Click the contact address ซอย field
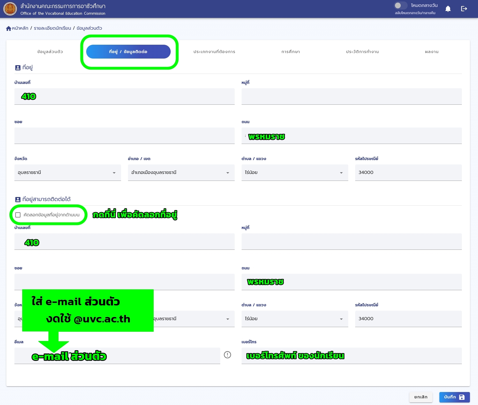 [125, 282]
